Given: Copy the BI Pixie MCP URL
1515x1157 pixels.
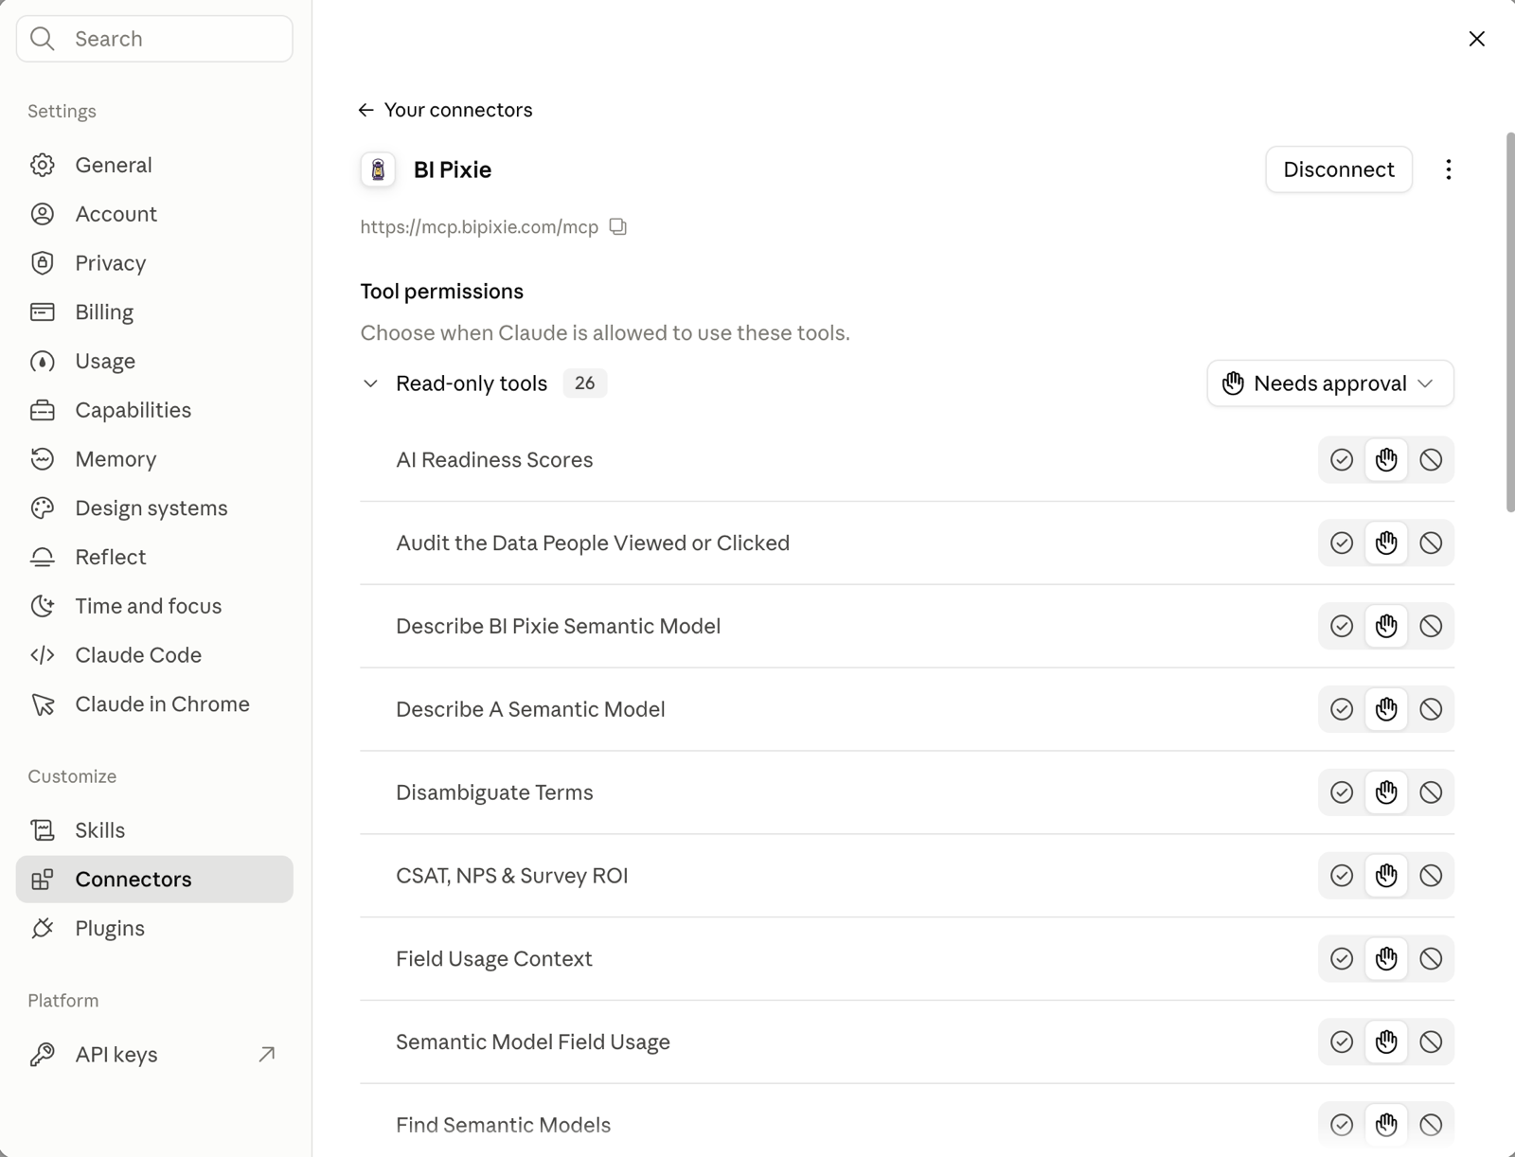Looking at the screenshot, I should tap(618, 226).
